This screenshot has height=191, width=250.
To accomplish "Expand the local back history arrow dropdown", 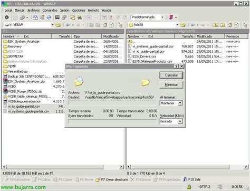I will [x=73, y=25].
